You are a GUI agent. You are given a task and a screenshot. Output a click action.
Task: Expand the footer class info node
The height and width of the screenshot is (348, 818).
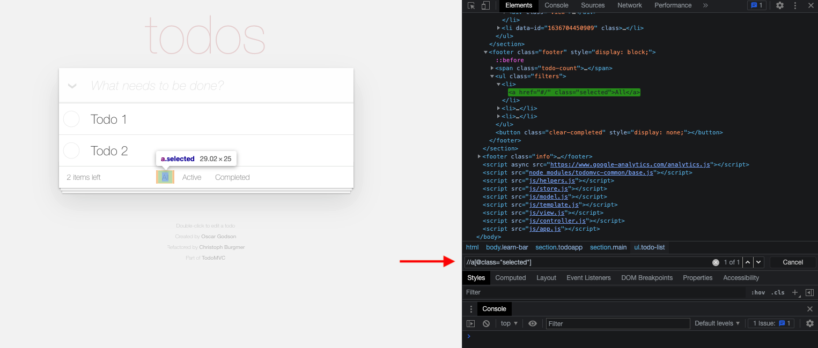pyautogui.click(x=479, y=156)
